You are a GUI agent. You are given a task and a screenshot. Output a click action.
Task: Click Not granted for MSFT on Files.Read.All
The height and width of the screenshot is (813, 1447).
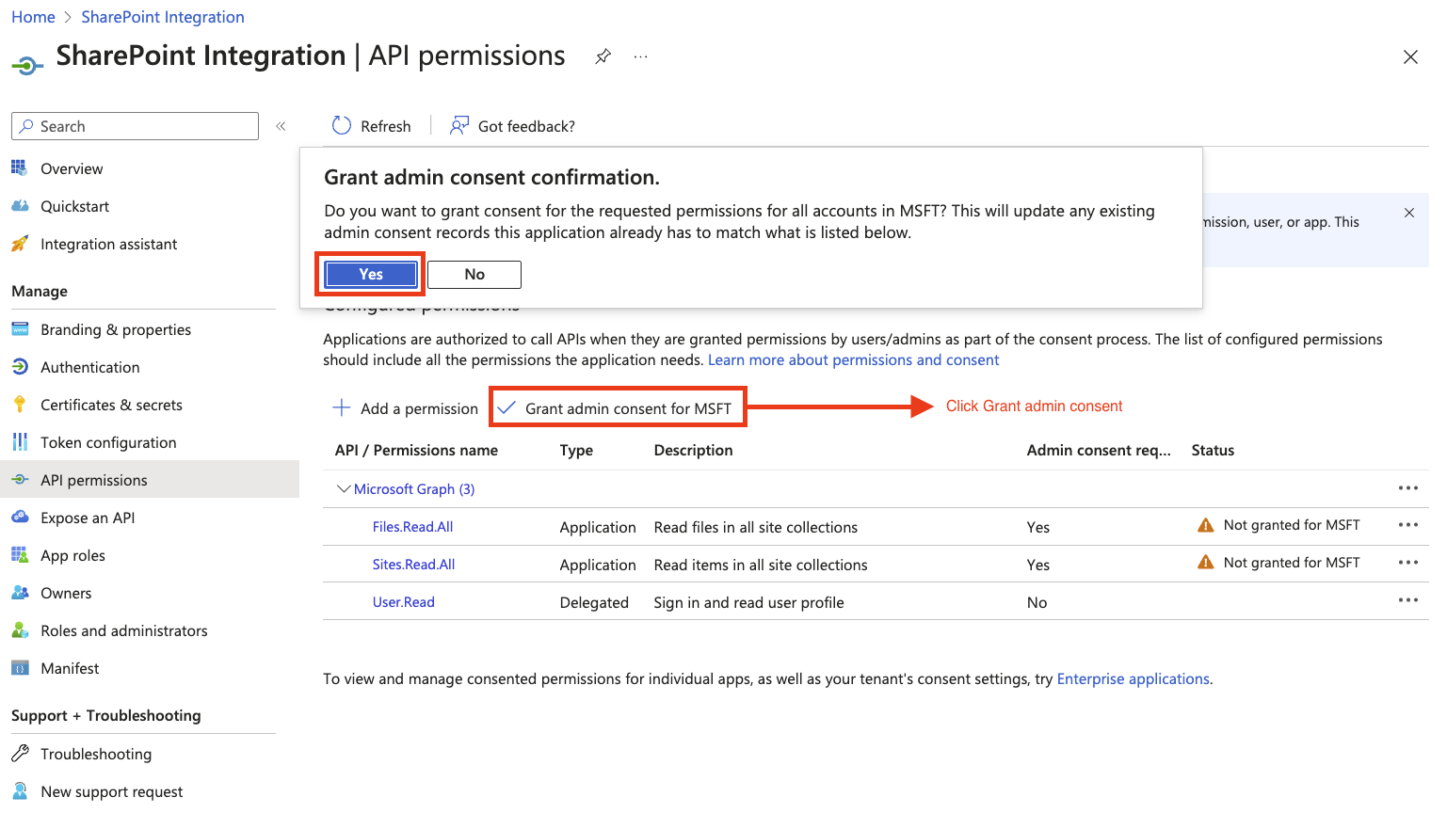click(1292, 525)
